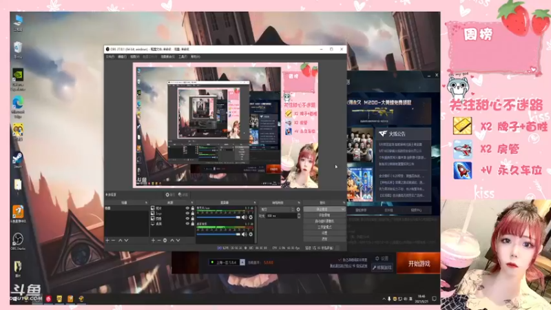Toggle the checkbox above the launcher links
The height and width of the screenshot is (310, 551).
click(x=340, y=260)
